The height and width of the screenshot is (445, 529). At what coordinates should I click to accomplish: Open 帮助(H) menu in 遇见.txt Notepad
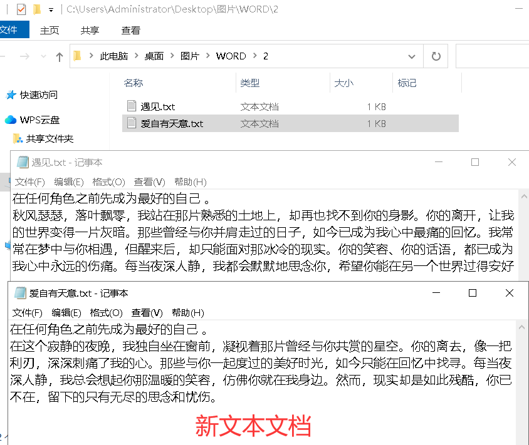[x=191, y=182]
